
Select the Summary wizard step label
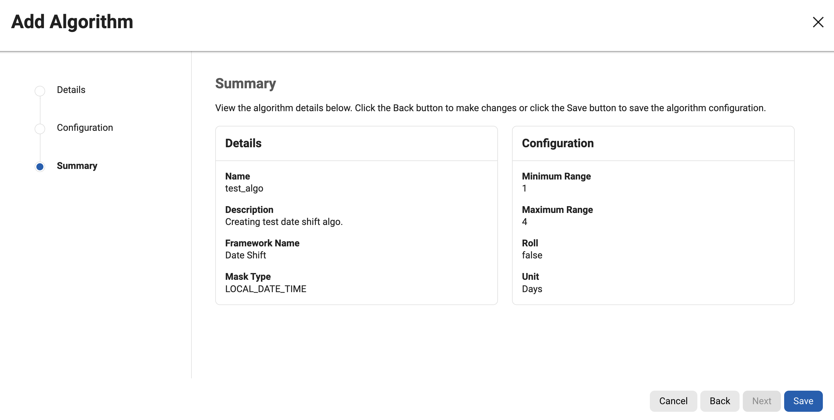tap(77, 165)
